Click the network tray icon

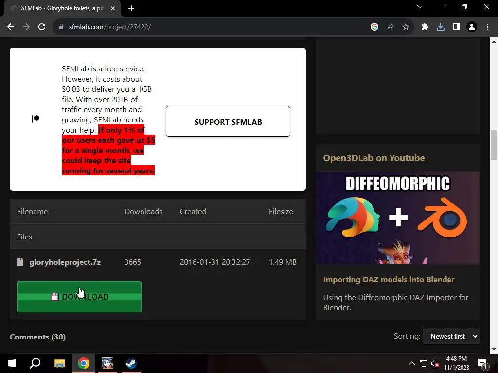click(x=424, y=363)
